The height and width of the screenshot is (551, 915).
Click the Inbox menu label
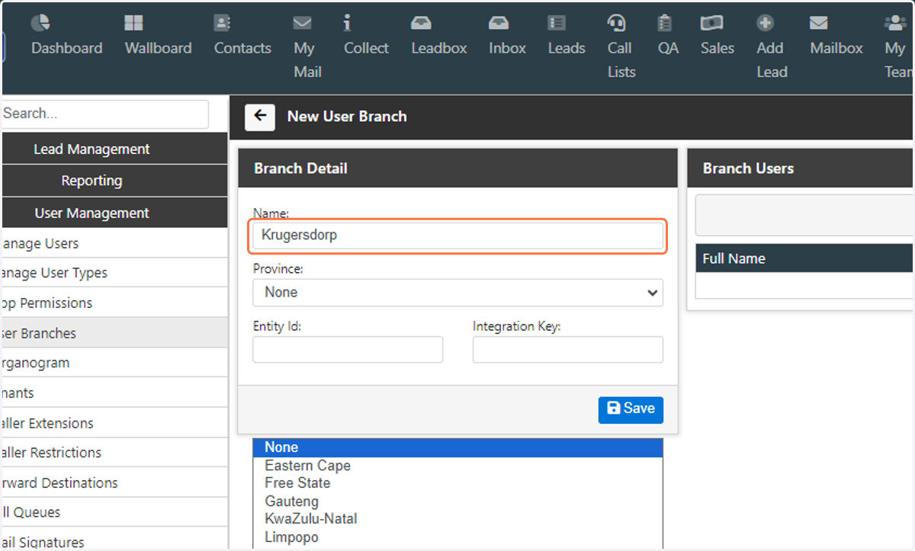(508, 48)
